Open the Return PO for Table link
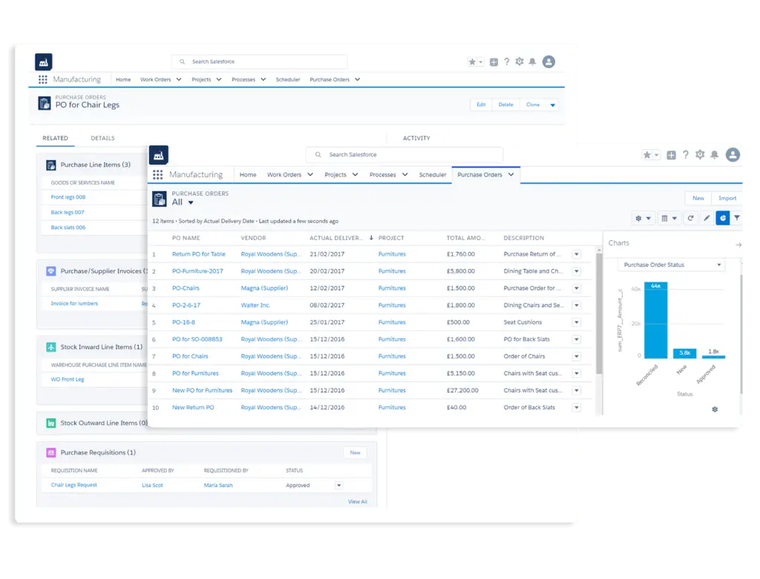 [199, 254]
